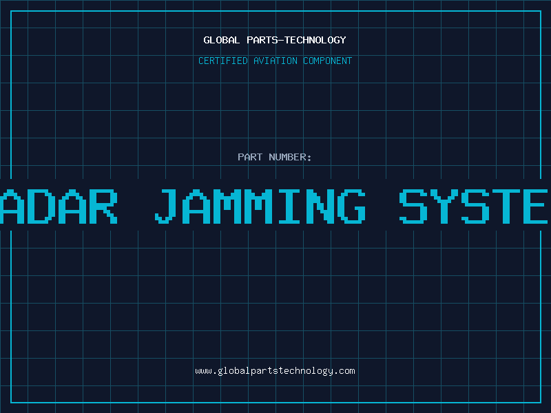This screenshot has height=413, width=551.
Task: Click the letter J in JAMMING
Action: pos(165,206)
